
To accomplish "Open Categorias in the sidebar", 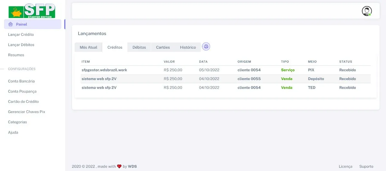I will 17,122.
